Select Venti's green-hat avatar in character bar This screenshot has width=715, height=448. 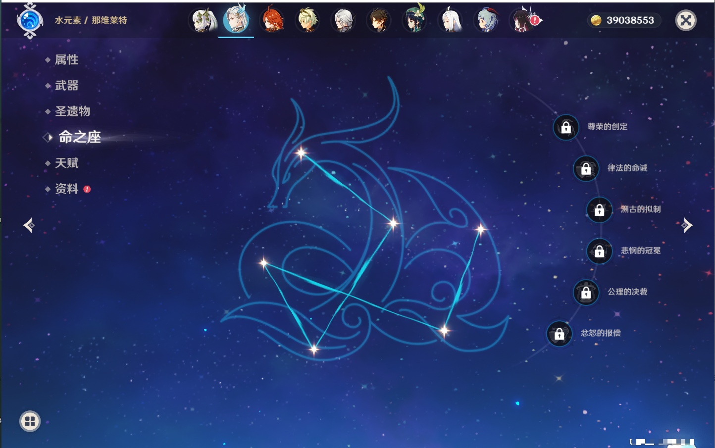point(414,20)
